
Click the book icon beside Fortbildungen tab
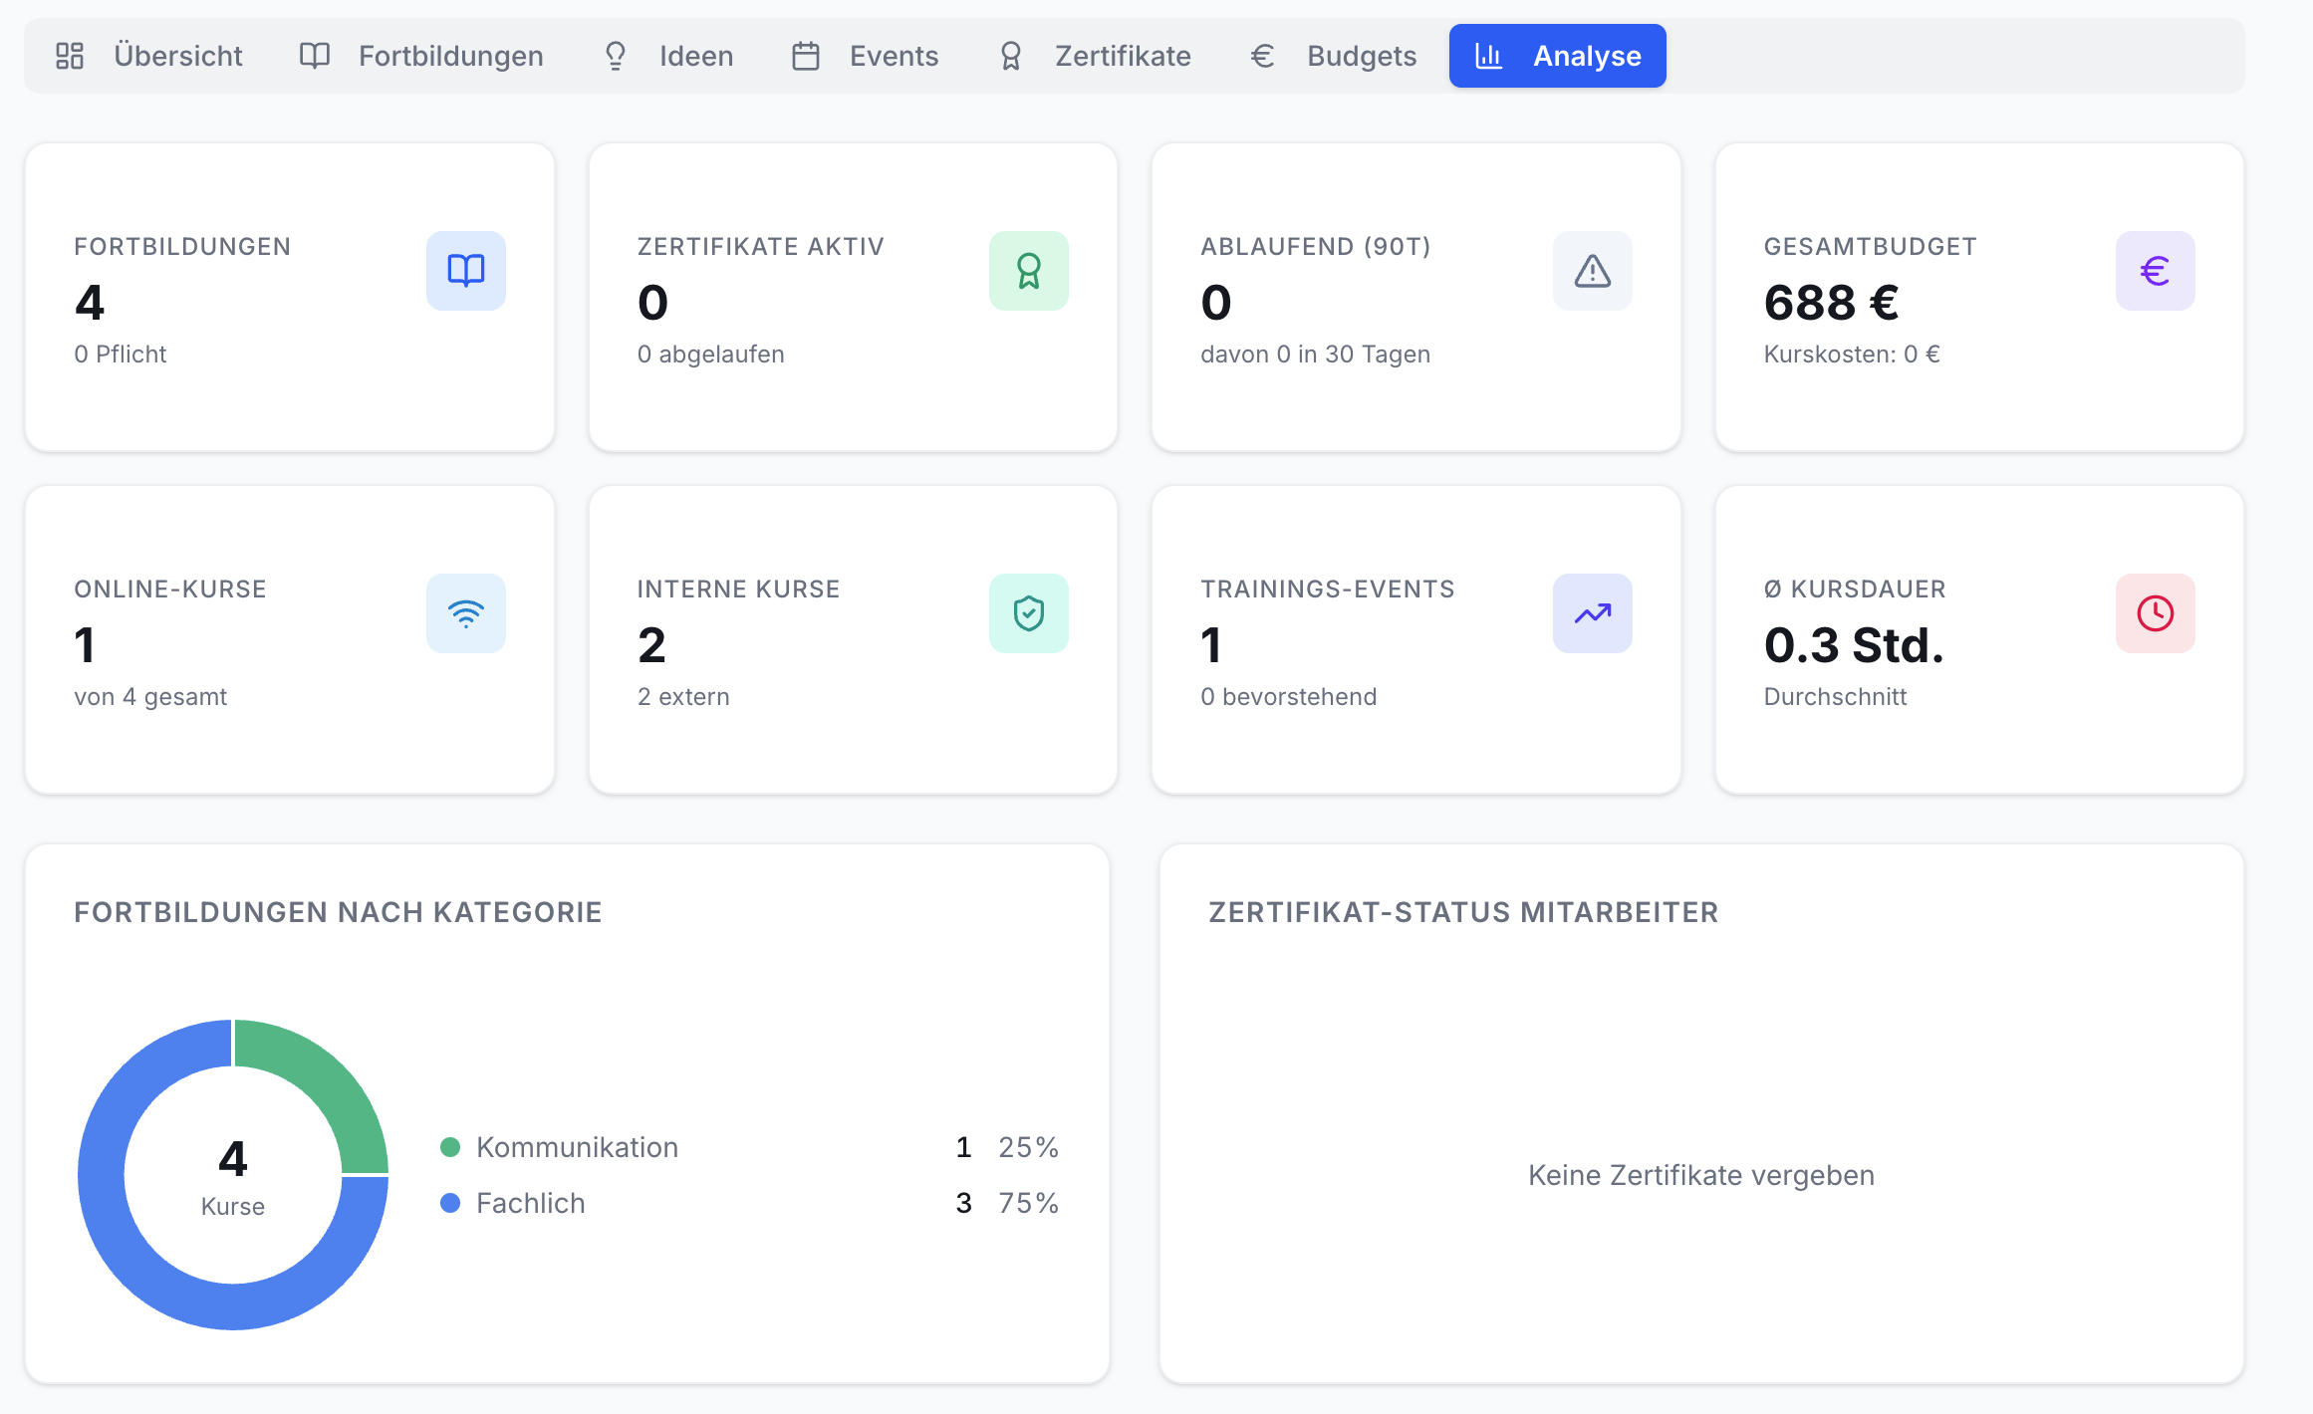[315, 56]
